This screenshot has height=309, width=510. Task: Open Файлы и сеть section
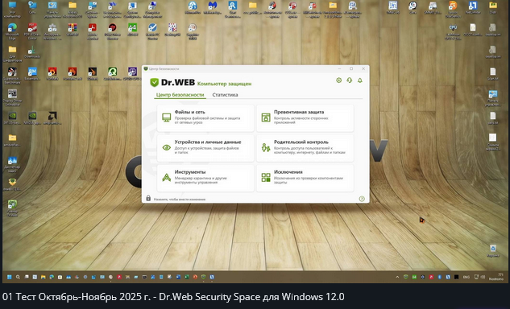point(205,117)
